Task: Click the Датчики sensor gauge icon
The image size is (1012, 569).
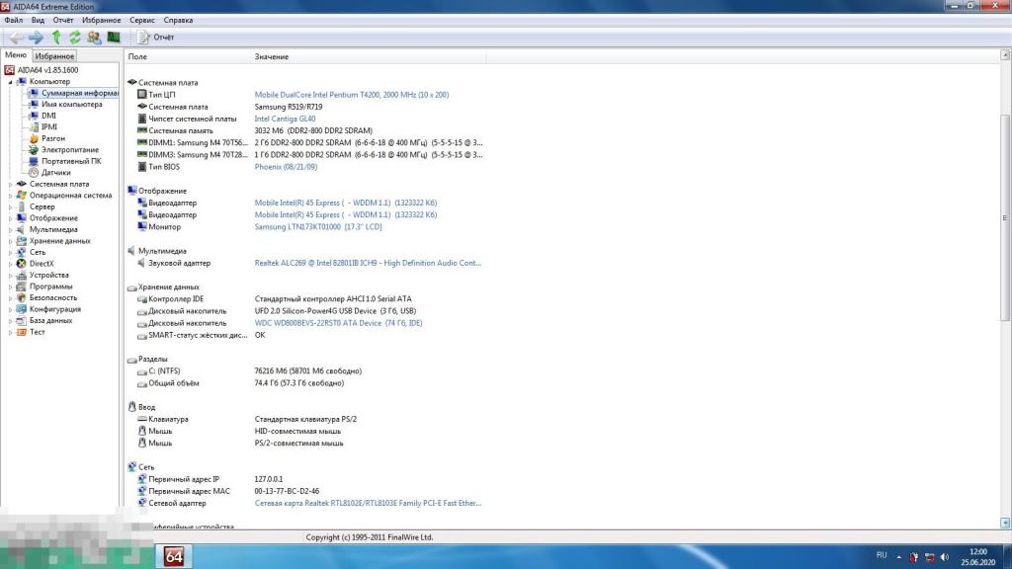Action: [34, 172]
